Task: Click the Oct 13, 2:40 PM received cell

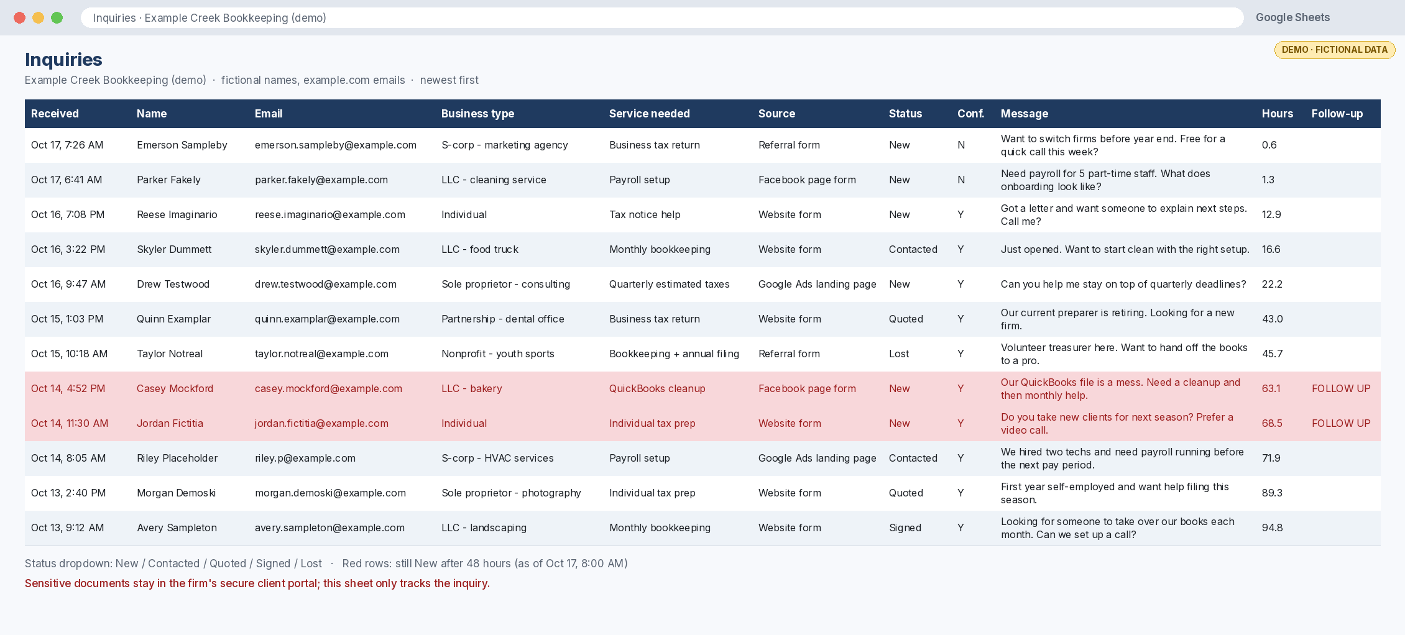Action: click(68, 493)
